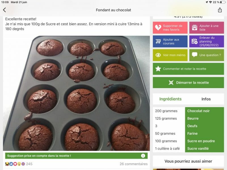The width and height of the screenshot is (227, 170).
Task: Tap Vous pourriez aussi aimer heading
Action: coord(188,161)
